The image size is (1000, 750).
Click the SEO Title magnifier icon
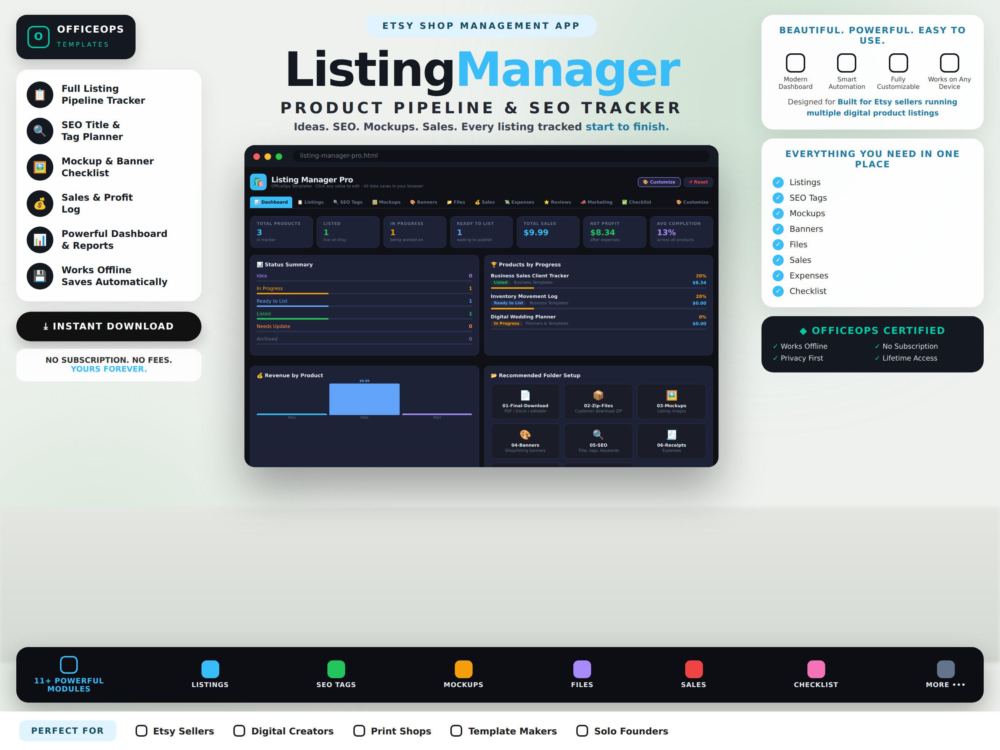(40, 131)
